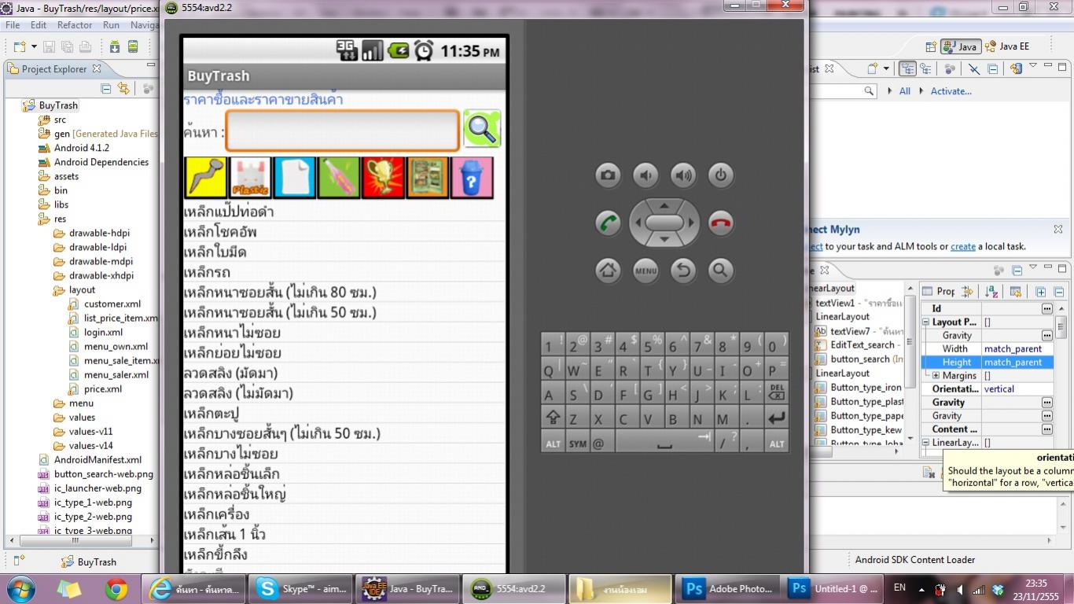This screenshot has height=604, width=1074.
Task: Collapse the LinearLayout property group
Action: click(926, 444)
